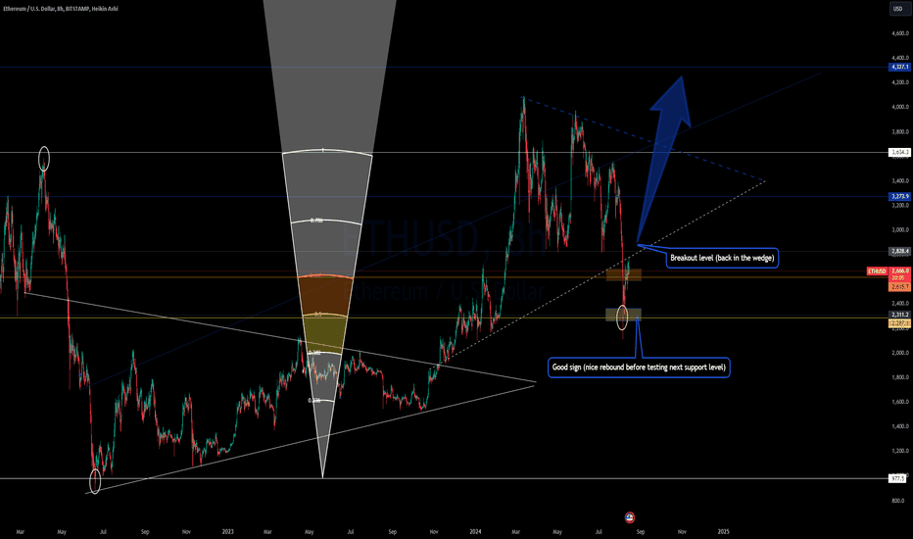Click the 4,000.0 price scale tick
This screenshot has width=913, height=539.
click(899, 107)
